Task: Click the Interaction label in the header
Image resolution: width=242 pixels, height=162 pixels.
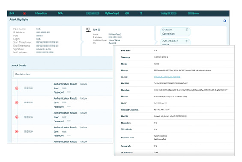Action: point(41,13)
